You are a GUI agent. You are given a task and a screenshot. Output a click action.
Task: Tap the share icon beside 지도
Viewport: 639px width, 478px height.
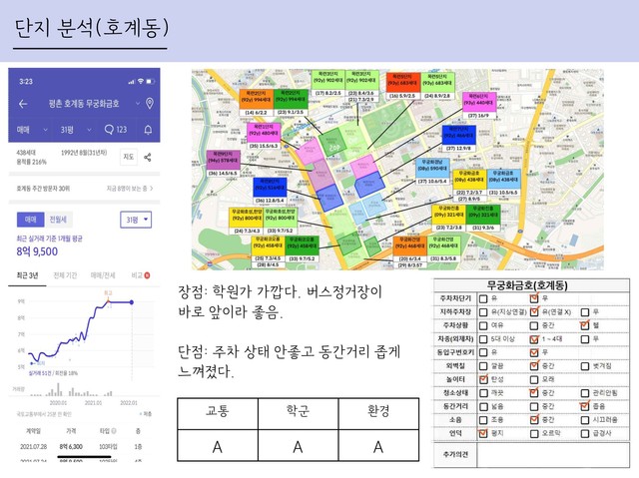[148, 157]
